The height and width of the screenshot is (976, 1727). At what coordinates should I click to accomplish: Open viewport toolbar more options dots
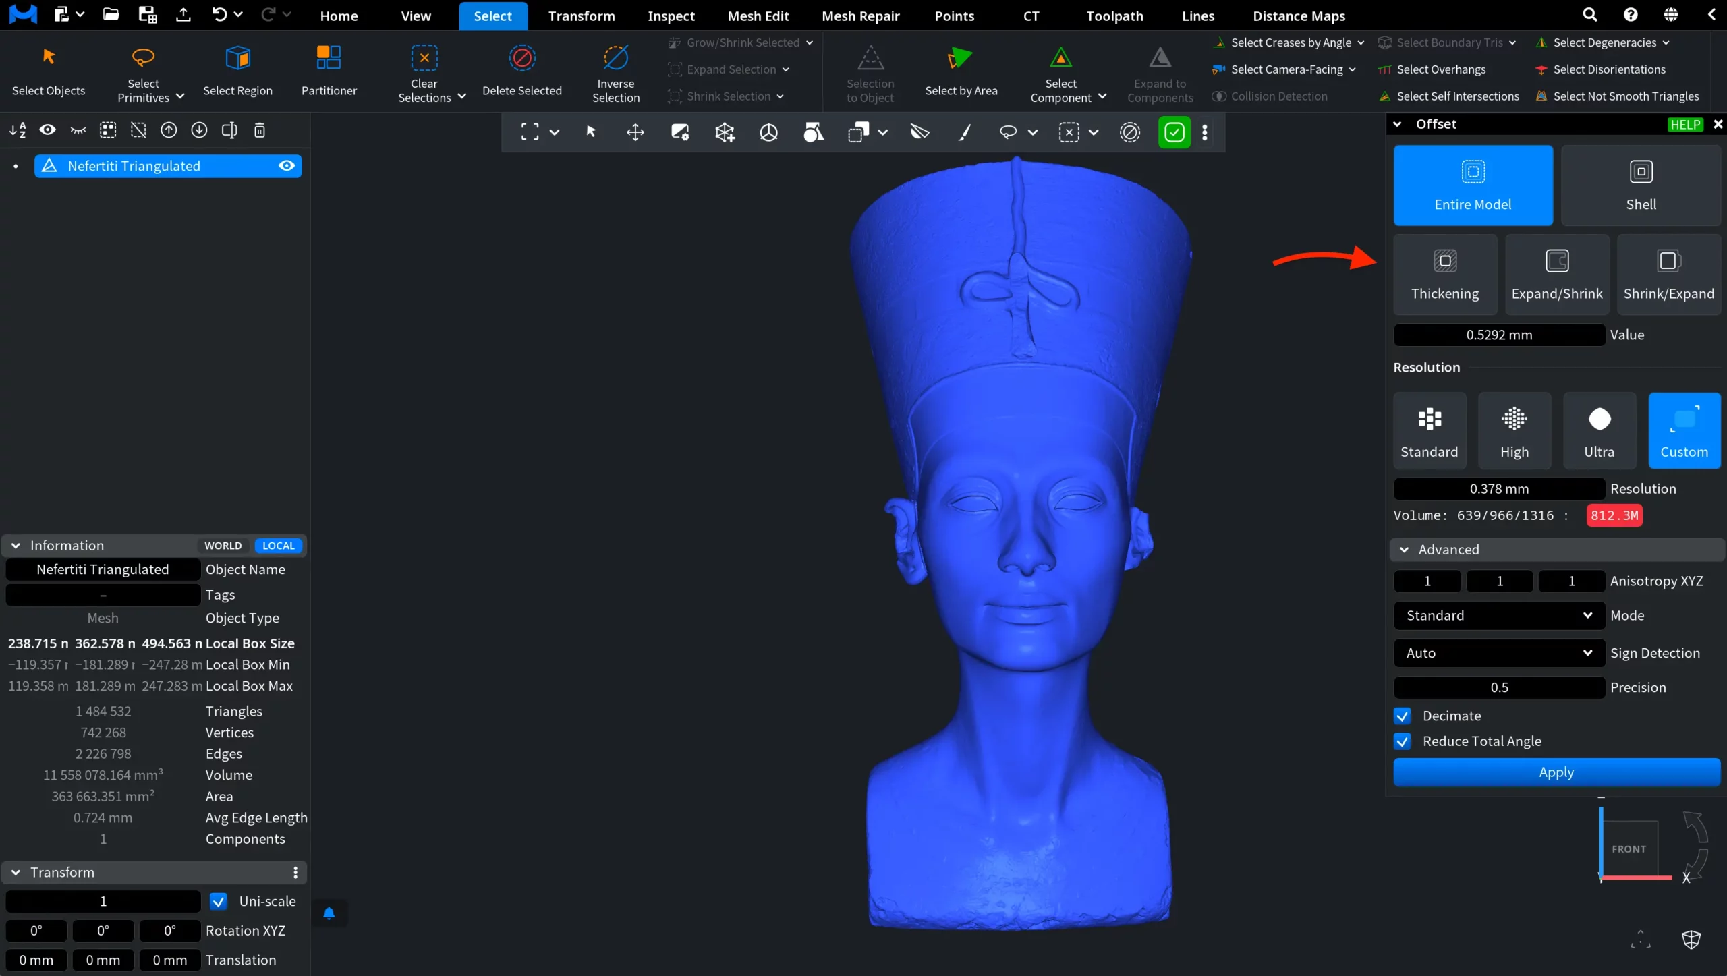click(x=1205, y=132)
